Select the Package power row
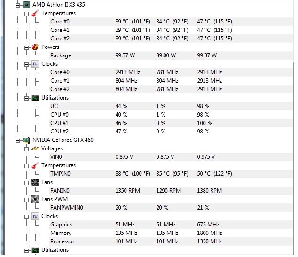The width and height of the screenshot is (298, 257). pyautogui.click(x=61, y=55)
